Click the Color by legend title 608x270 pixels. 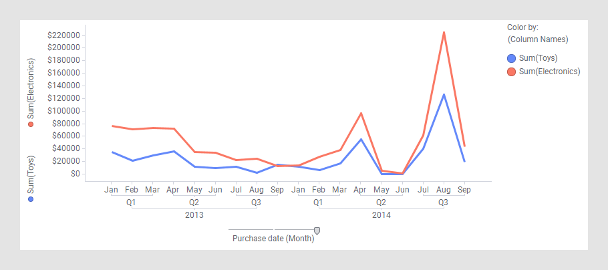pos(522,27)
